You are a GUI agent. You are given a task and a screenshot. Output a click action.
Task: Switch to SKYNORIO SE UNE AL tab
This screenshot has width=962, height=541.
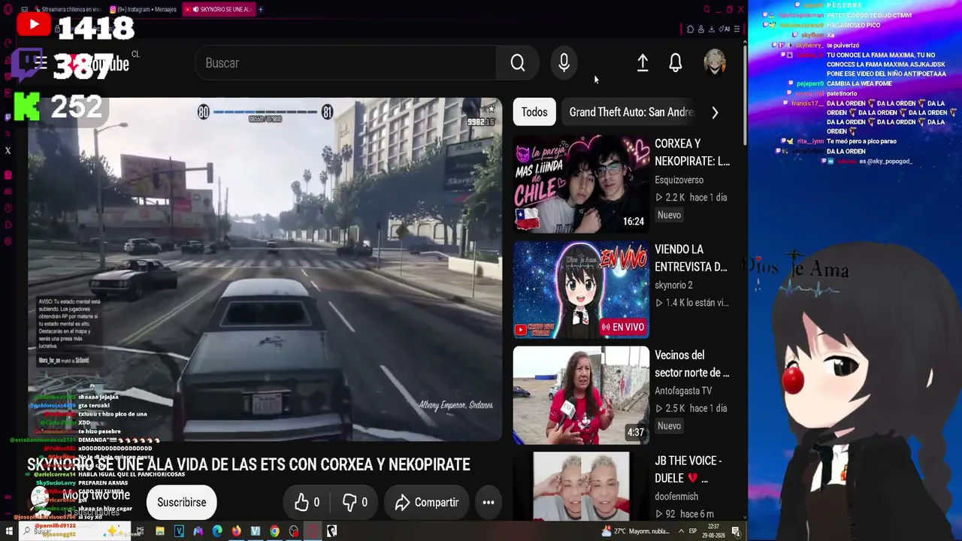[x=219, y=10]
